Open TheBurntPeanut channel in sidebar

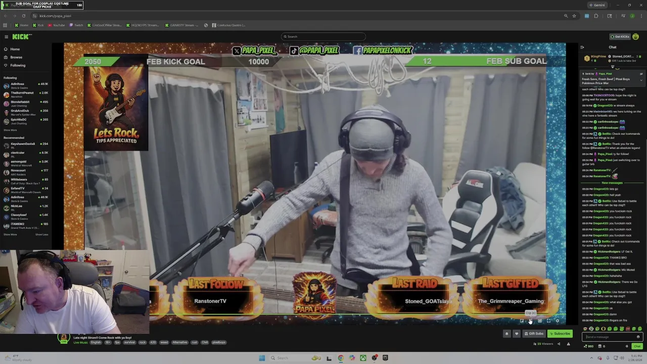point(26,95)
